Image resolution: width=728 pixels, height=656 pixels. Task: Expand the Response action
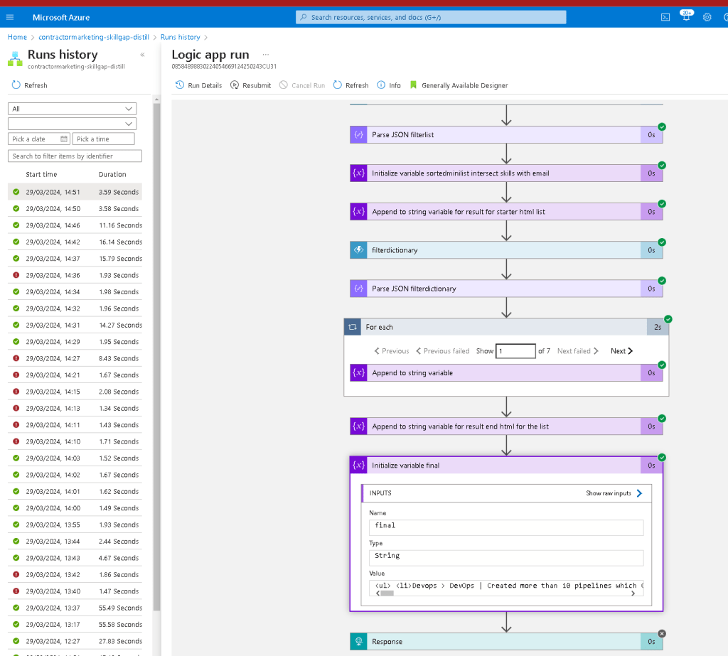pyautogui.click(x=506, y=642)
